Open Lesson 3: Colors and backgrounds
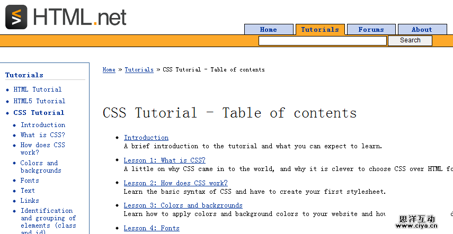 [183, 205]
